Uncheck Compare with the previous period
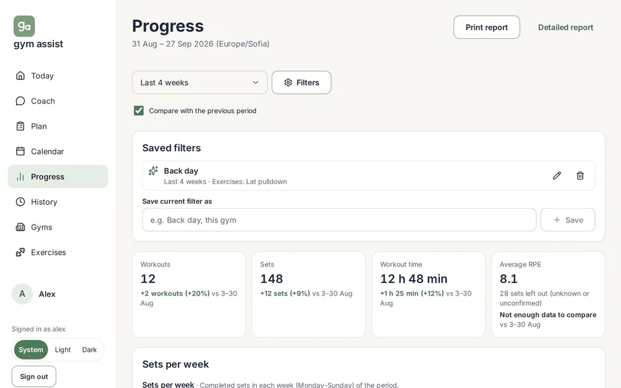The width and height of the screenshot is (621, 388). point(138,111)
